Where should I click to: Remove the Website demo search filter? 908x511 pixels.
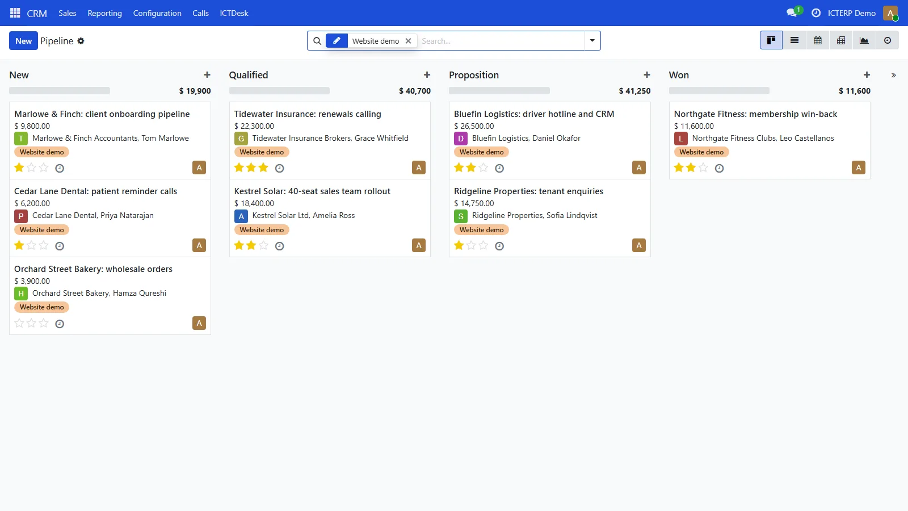tap(408, 41)
